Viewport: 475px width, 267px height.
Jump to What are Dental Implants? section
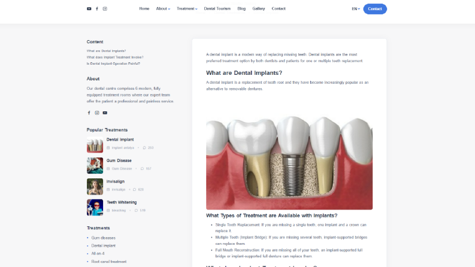pyautogui.click(x=107, y=51)
